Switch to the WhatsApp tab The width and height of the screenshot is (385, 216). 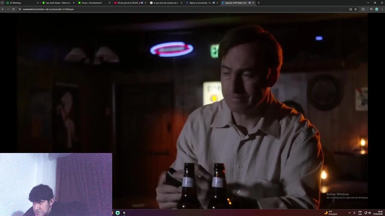22,3
